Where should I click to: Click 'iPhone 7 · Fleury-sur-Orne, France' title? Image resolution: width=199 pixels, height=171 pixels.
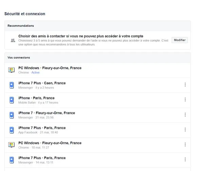47,113
